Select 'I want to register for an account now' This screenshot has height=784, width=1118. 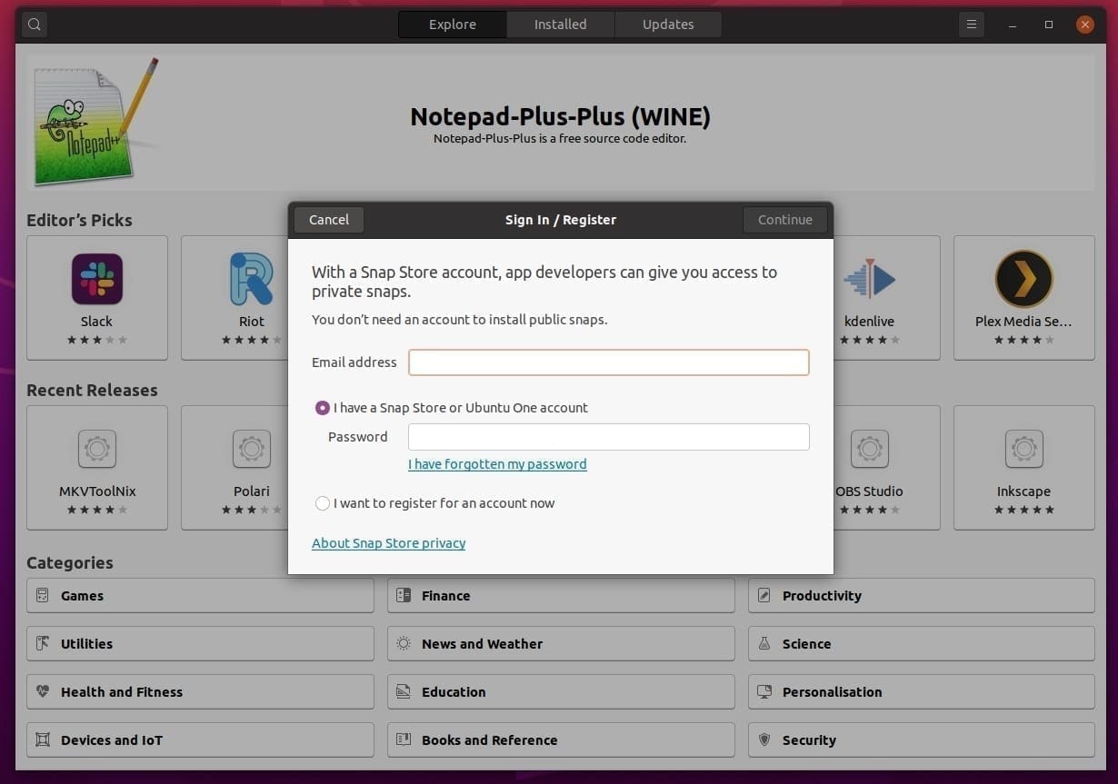coord(323,503)
